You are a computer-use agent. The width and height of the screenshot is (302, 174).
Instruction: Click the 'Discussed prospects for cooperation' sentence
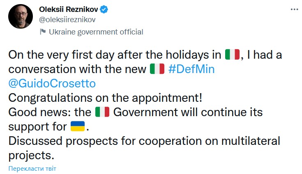point(144,141)
